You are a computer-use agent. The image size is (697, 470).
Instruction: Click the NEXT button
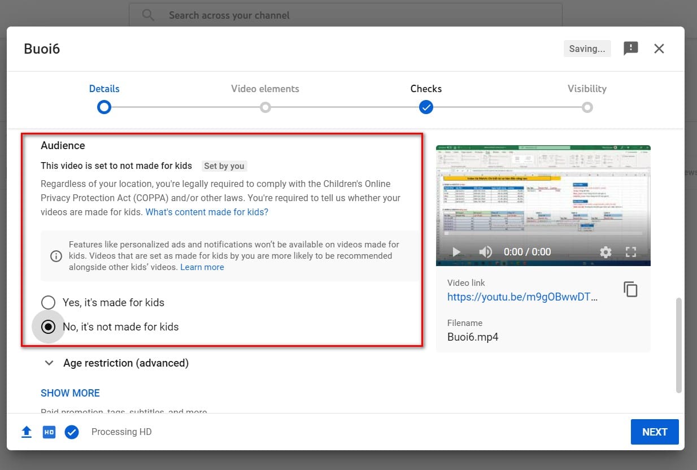(x=655, y=432)
